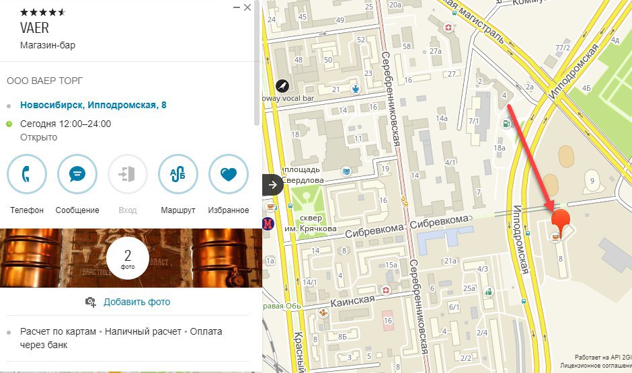The width and height of the screenshot is (632, 373).
Task: Minimize the VAER info card
Action: point(237,7)
